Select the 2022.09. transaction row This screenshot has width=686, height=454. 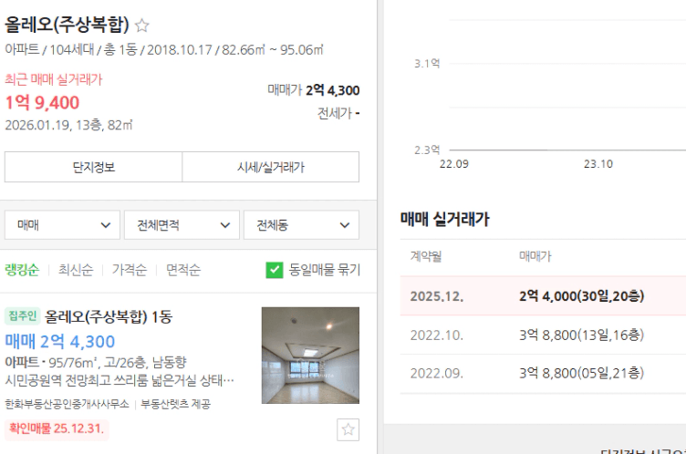tap(543, 373)
